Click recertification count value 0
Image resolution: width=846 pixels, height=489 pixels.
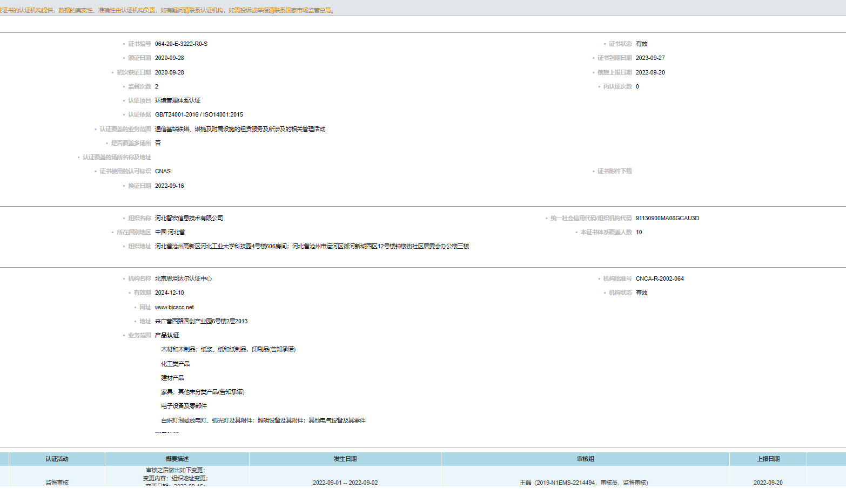pyautogui.click(x=637, y=86)
